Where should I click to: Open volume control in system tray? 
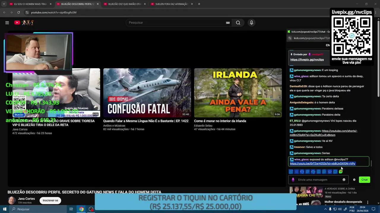point(340,209)
